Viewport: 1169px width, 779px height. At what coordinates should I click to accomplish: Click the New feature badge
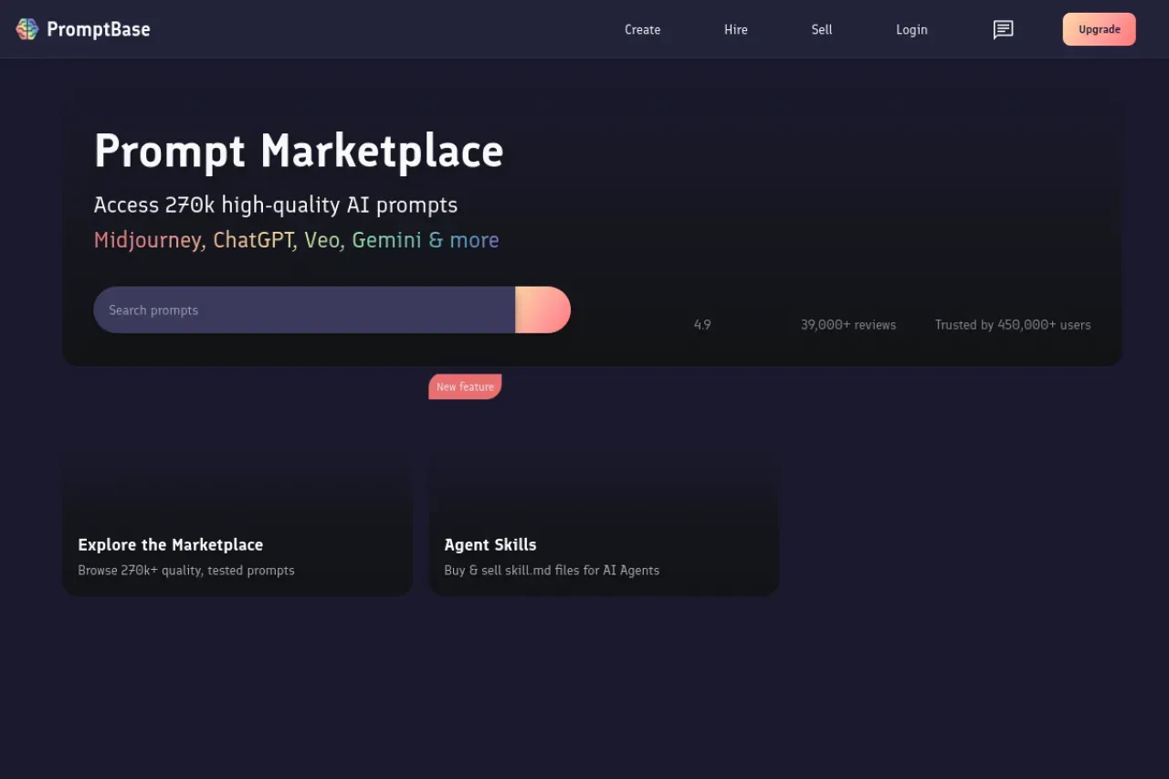click(x=465, y=387)
